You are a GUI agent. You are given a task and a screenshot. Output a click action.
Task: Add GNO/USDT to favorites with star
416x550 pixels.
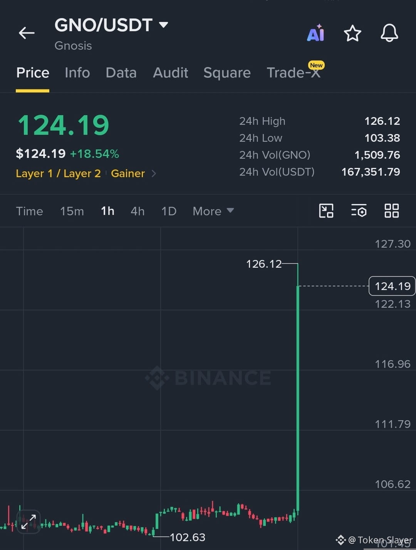pos(352,33)
